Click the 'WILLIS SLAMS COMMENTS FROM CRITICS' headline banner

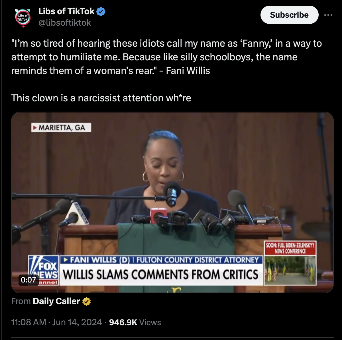161,275
